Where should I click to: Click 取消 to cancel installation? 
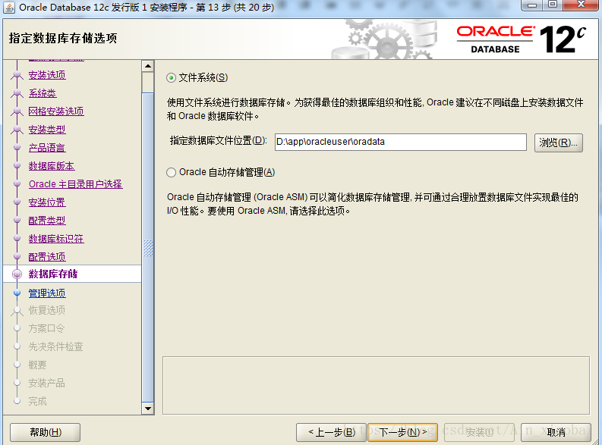coord(556,432)
